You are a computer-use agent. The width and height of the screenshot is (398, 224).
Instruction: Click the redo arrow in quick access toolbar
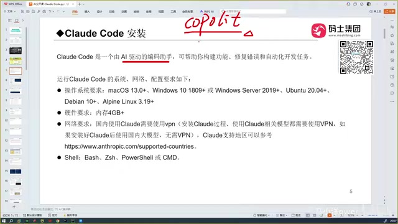[x=58, y=11]
